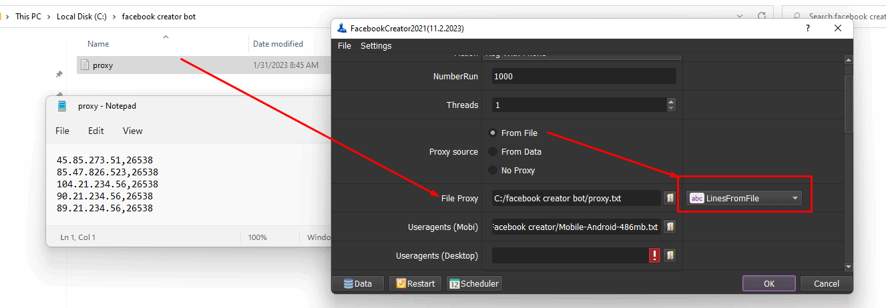Click the 'NumberRun' label
This screenshot has width=886, height=308.
(x=455, y=76)
